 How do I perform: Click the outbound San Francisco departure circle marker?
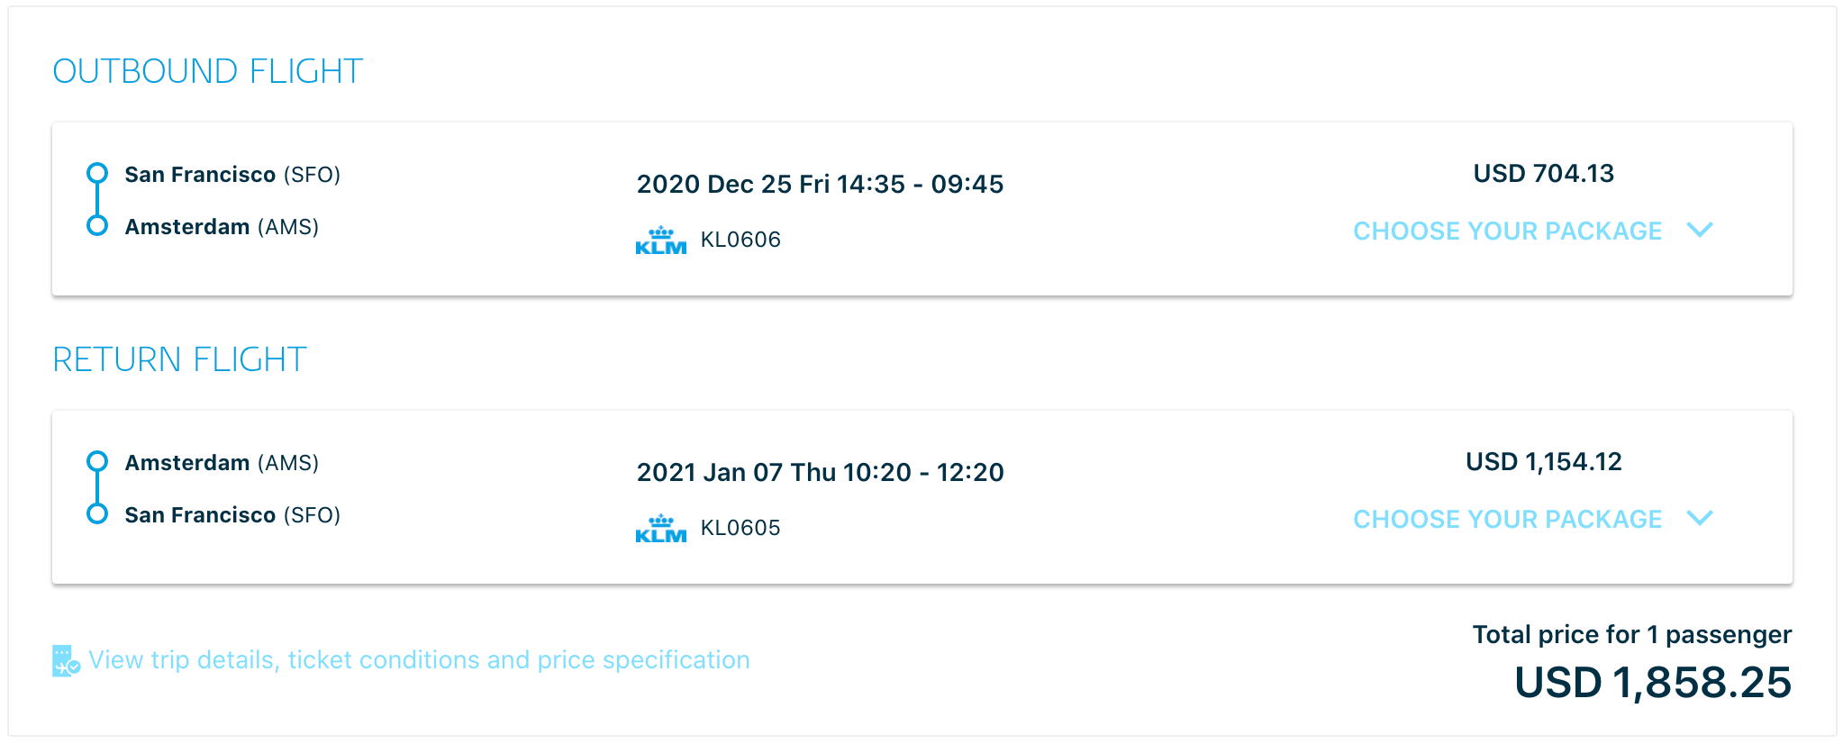[x=97, y=173]
